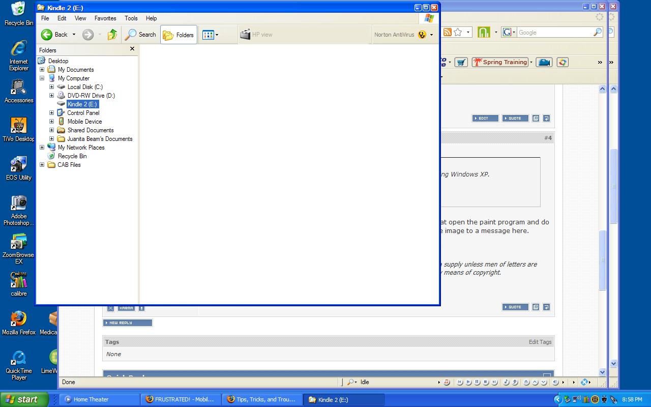Click the RSS feed icon in Firefox
This screenshot has height=407, width=651.
pos(448,32)
